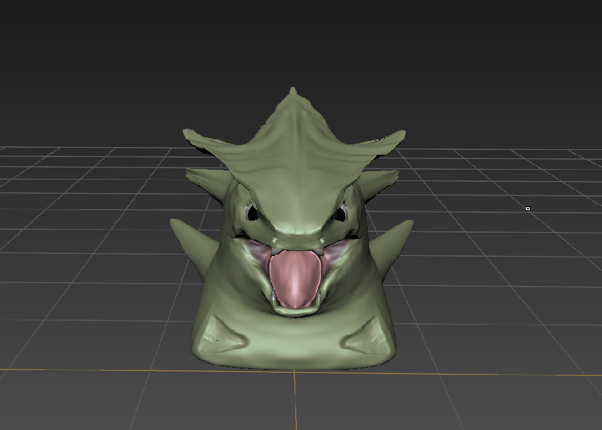Image resolution: width=602 pixels, height=430 pixels.
Task: Click the small white marker in viewport
Action: point(528,209)
